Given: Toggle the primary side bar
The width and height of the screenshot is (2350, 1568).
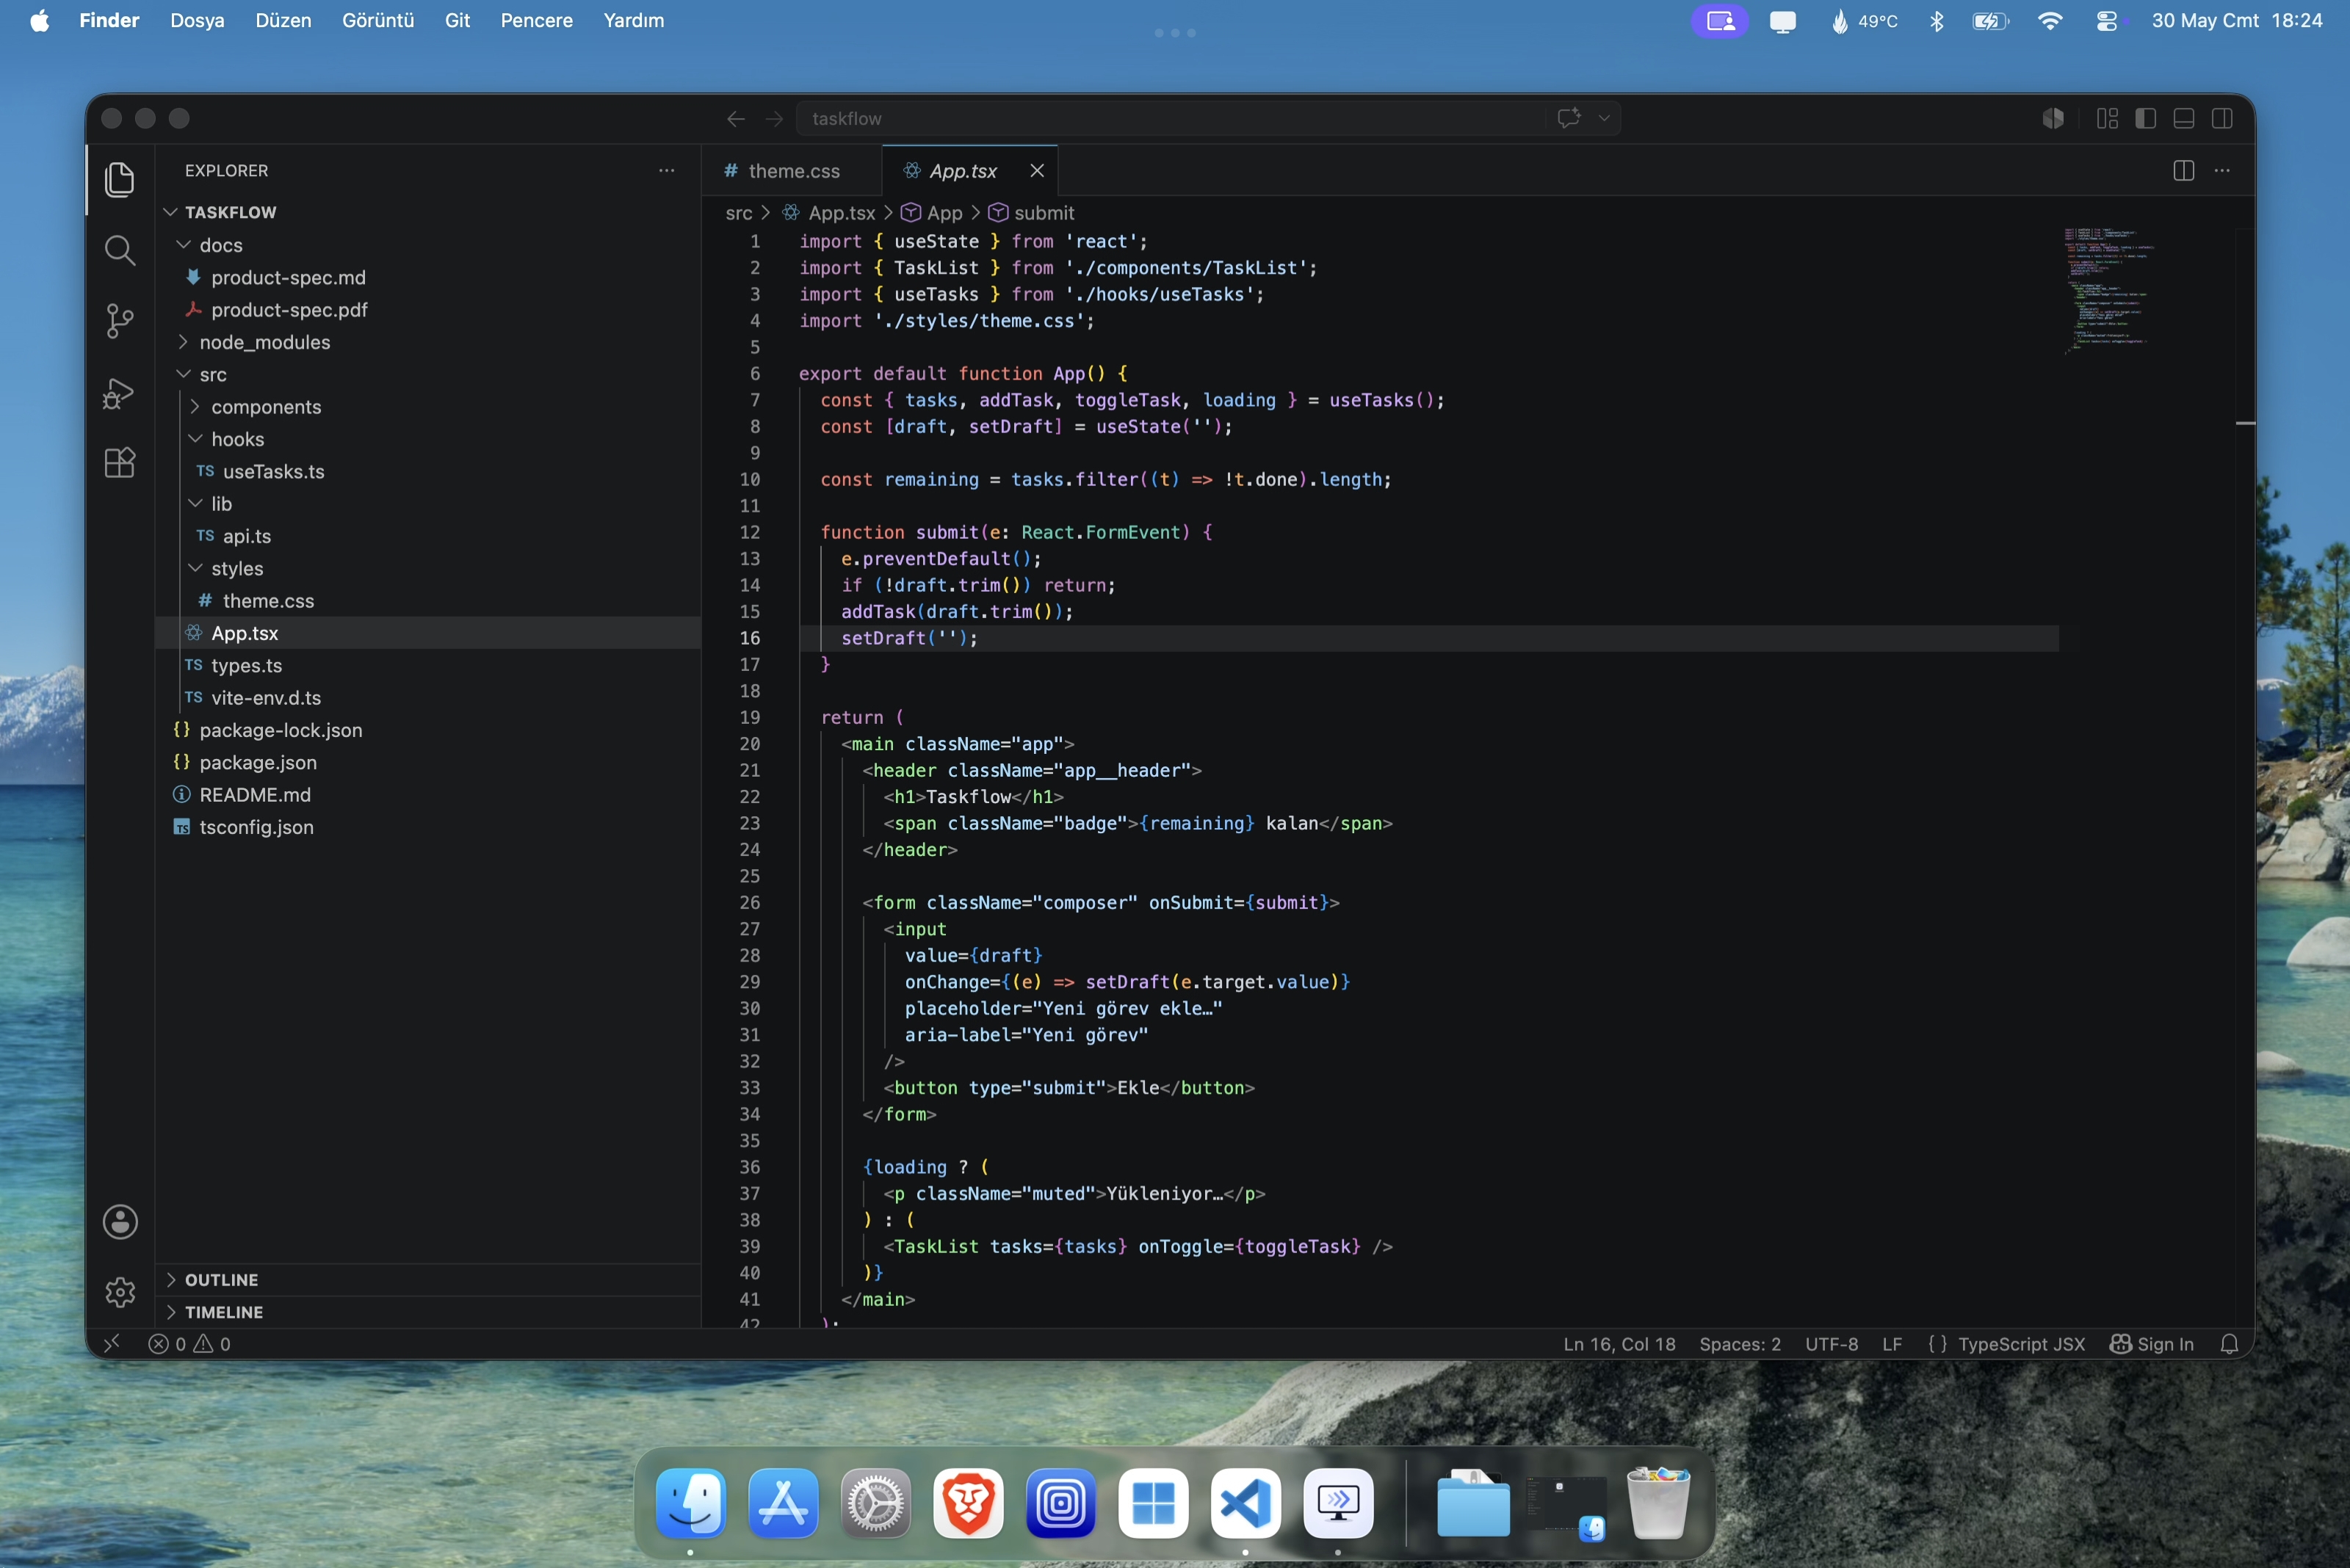Looking at the screenshot, I should point(2145,119).
